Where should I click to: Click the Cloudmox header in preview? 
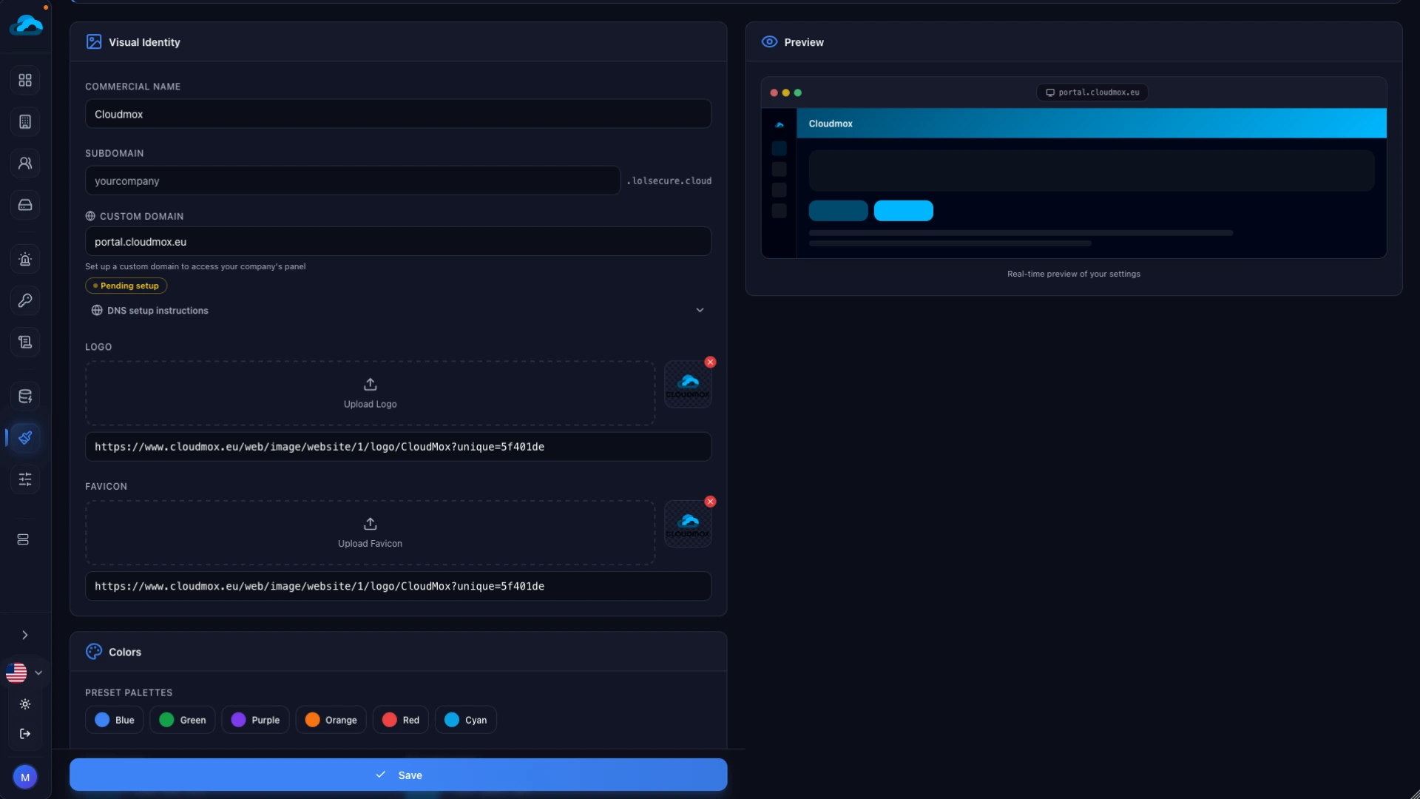coord(1092,124)
